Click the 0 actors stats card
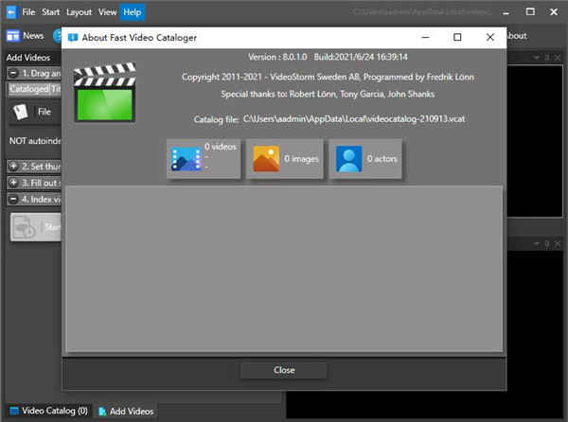568x422 pixels. pyautogui.click(x=365, y=159)
